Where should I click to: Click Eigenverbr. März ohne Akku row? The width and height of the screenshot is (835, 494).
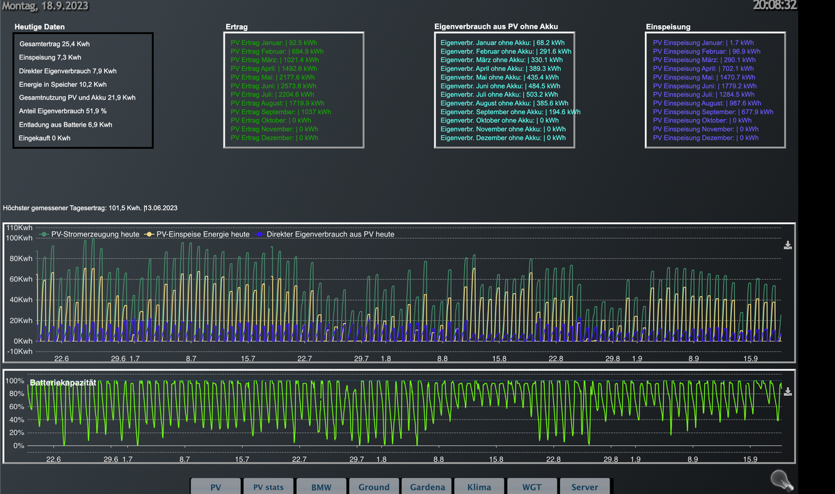pyautogui.click(x=501, y=60)
